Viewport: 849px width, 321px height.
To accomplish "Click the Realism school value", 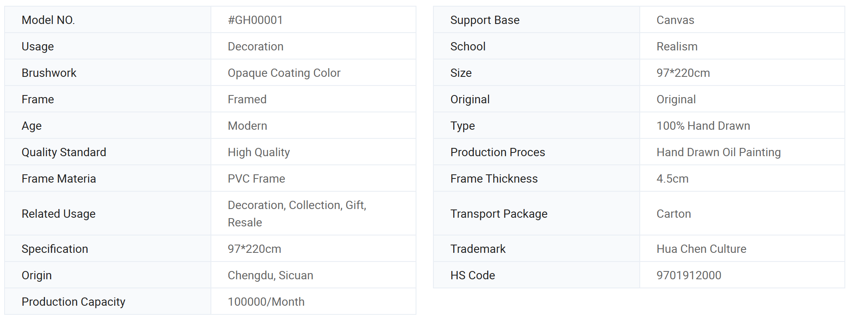I will [x=677, y=46].
